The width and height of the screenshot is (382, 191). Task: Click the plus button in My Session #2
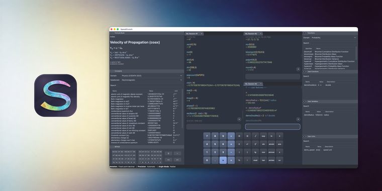click(x=298, y=69)
